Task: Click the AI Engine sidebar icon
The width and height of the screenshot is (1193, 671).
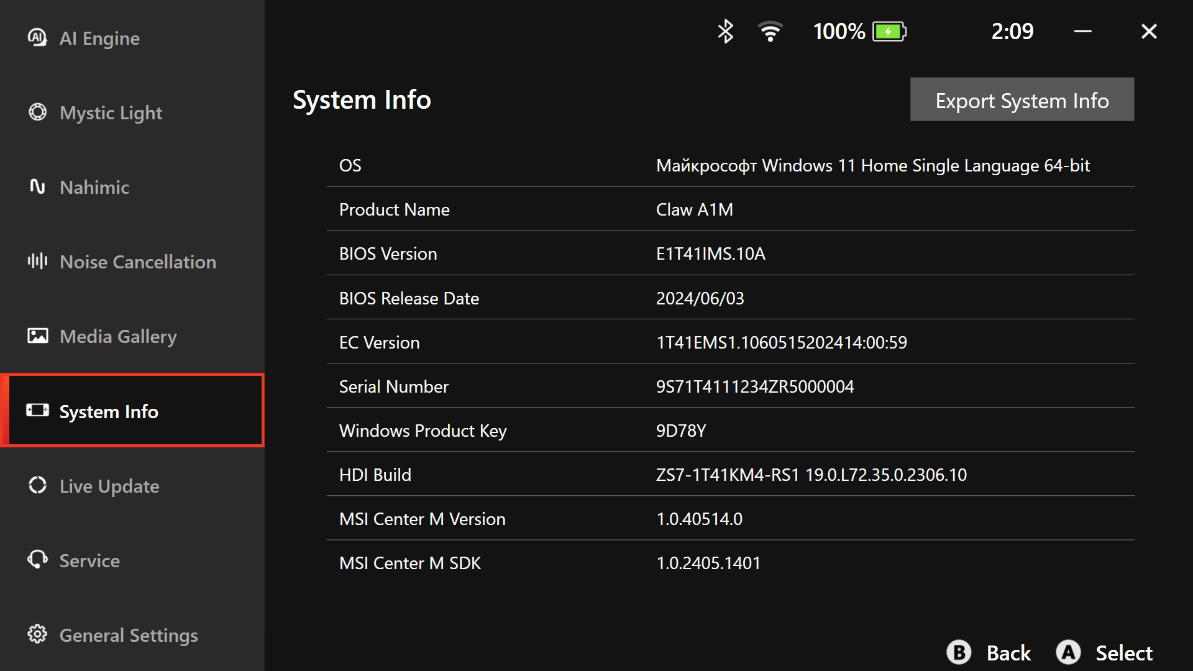Action: pos(37,38)
